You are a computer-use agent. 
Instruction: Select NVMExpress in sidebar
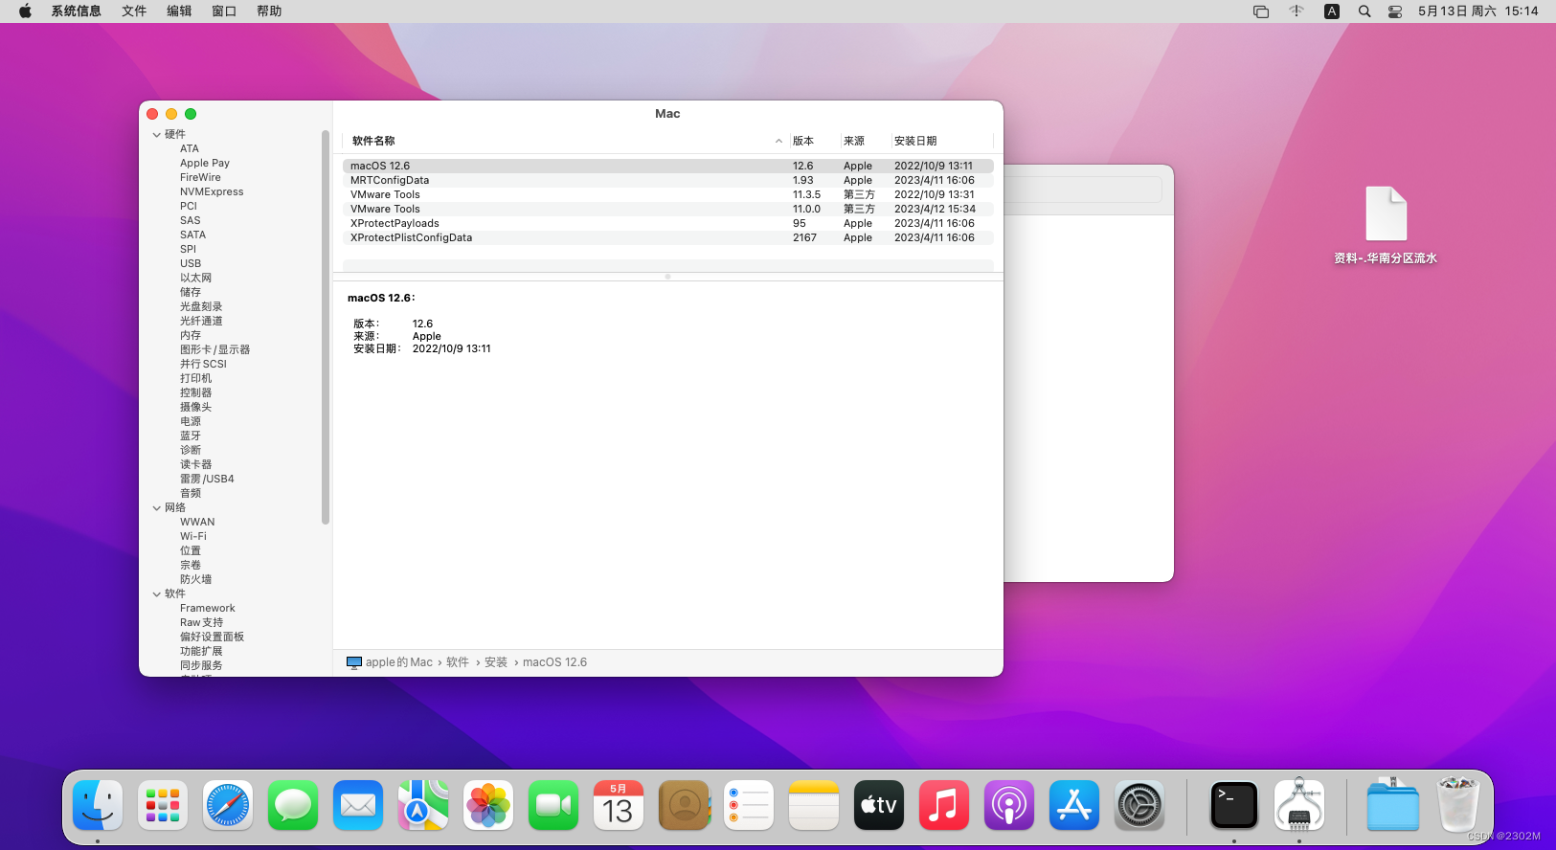tap(212, 192)
